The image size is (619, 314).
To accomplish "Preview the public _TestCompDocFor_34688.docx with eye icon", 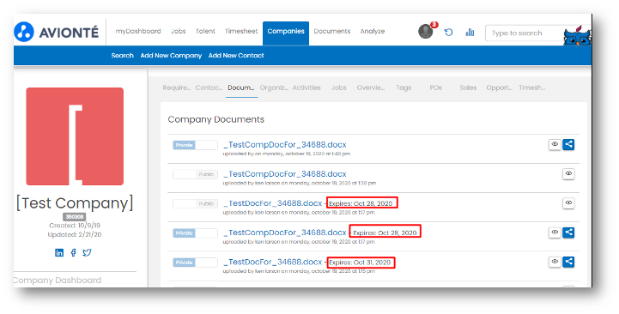I will (568, 173).
